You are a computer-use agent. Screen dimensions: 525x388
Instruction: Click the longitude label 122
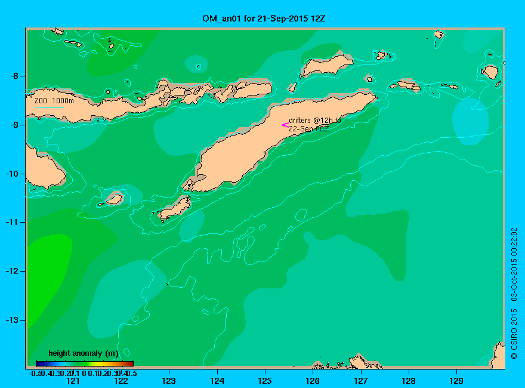tap(121, 381)
